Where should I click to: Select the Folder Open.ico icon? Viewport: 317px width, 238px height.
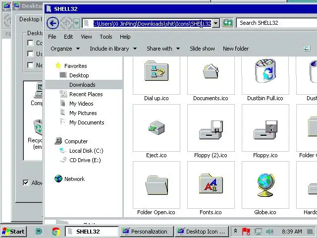click(157, 185)
